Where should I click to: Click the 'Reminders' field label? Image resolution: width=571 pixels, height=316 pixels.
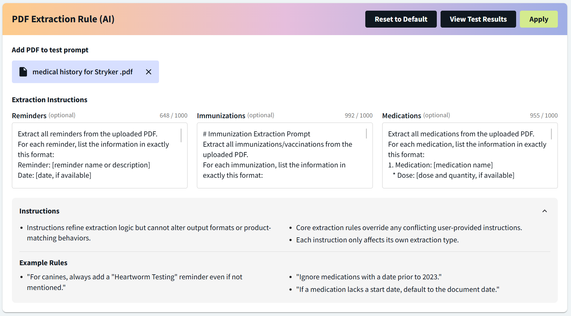(29, 116)
